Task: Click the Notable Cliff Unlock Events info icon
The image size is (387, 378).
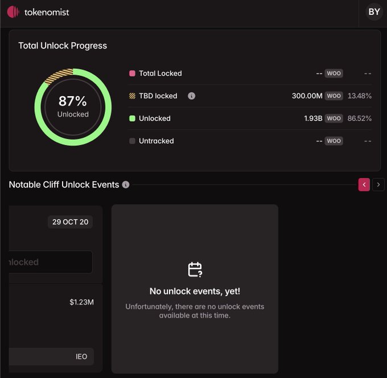Action: pyautogui.click(x=126, y=184)
